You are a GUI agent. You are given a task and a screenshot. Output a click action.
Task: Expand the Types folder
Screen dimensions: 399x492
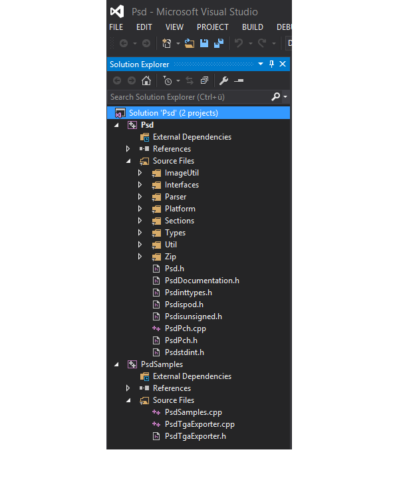coord(140,232)
